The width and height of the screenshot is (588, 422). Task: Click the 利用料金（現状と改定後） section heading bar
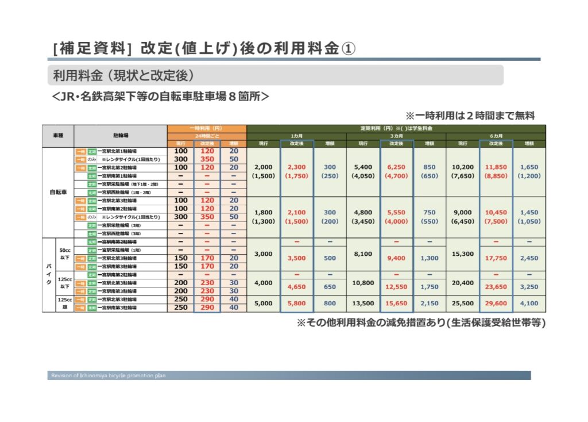point(275,75)
